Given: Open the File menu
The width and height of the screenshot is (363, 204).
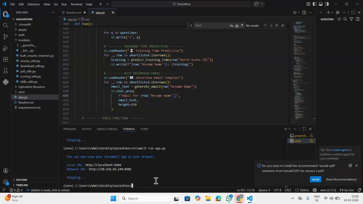Looking at the screenshot, I should click(12, 4).
